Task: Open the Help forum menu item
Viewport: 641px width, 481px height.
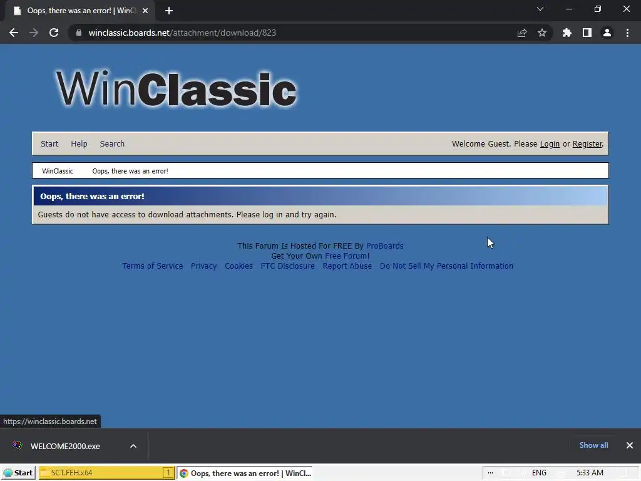Action: (79, 143)
